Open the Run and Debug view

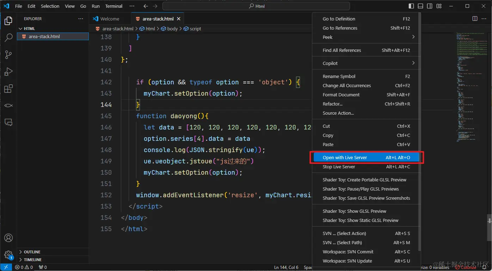click(8, 72)
